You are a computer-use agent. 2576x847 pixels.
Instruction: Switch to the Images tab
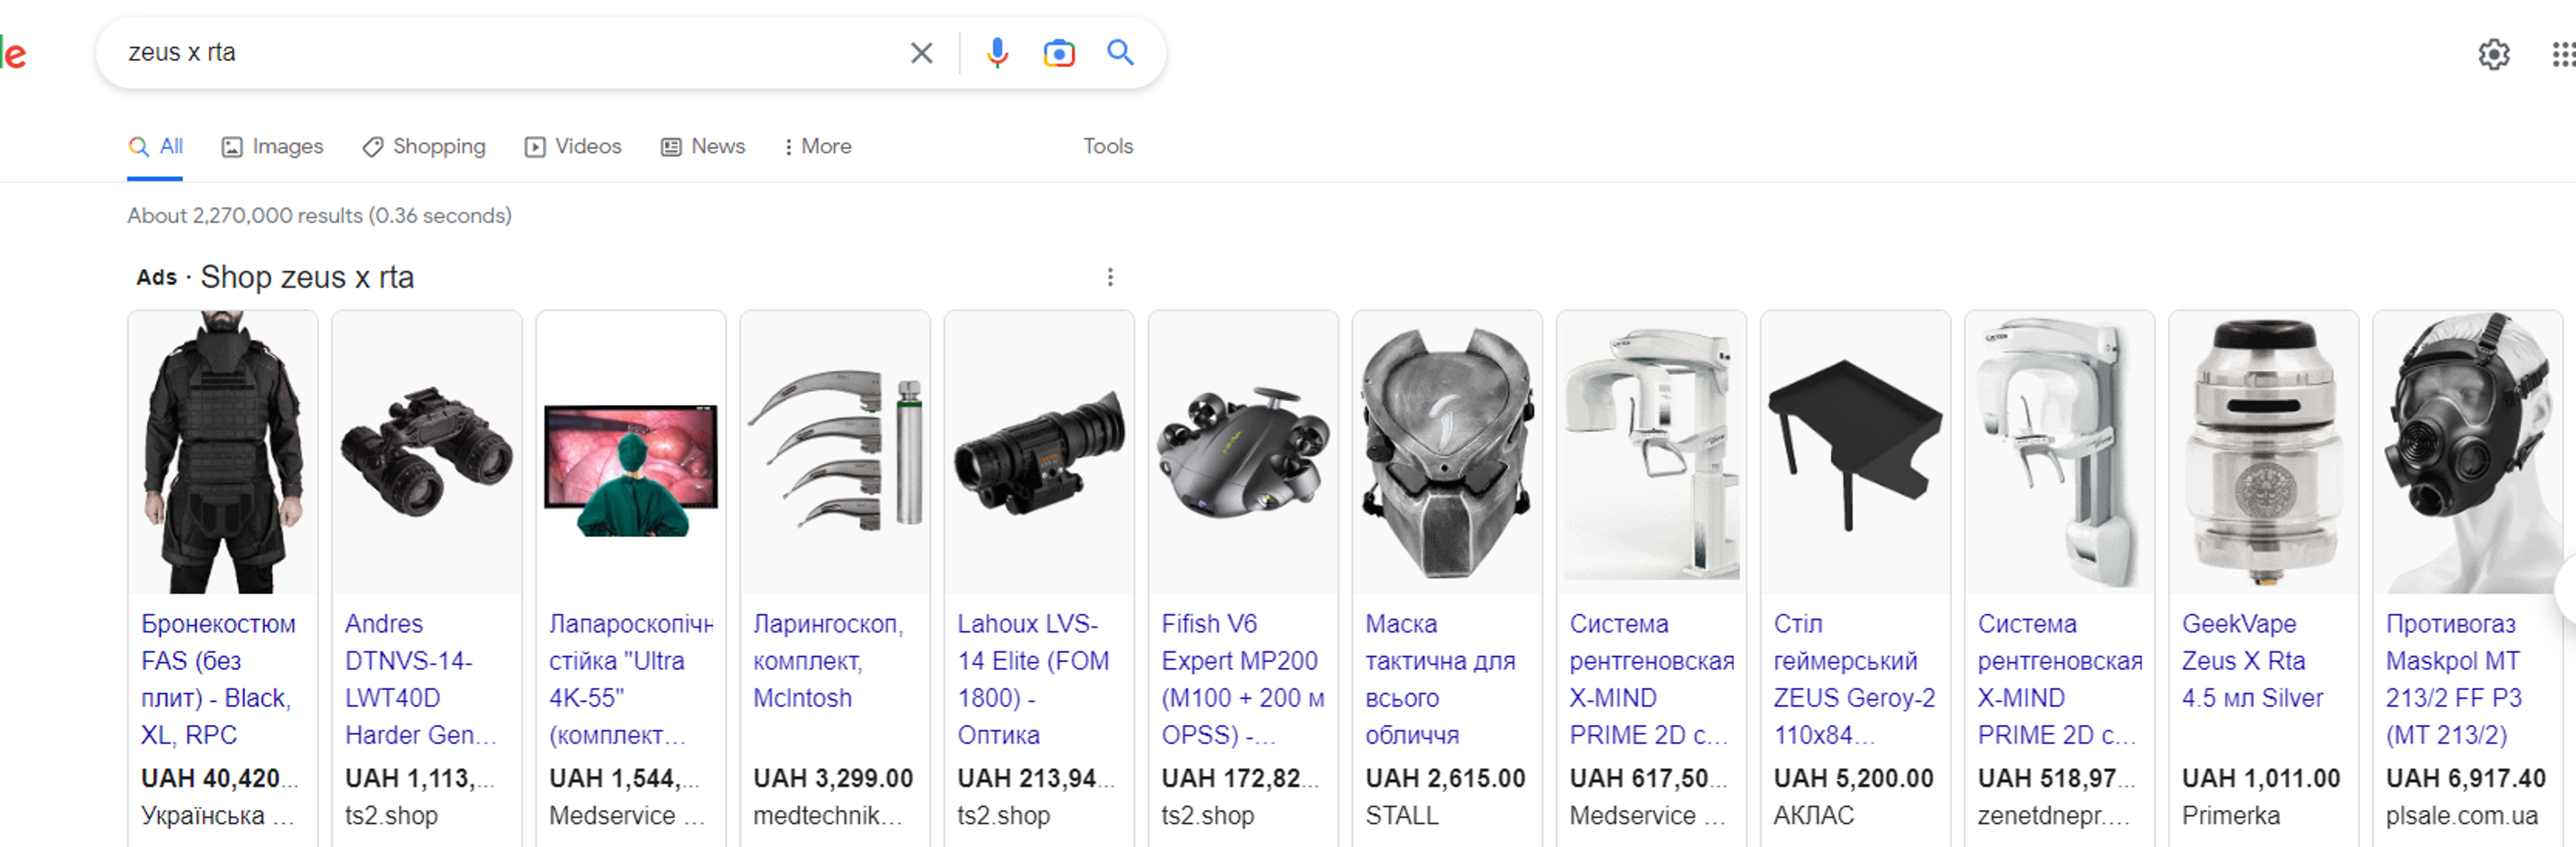coord(272,147)
